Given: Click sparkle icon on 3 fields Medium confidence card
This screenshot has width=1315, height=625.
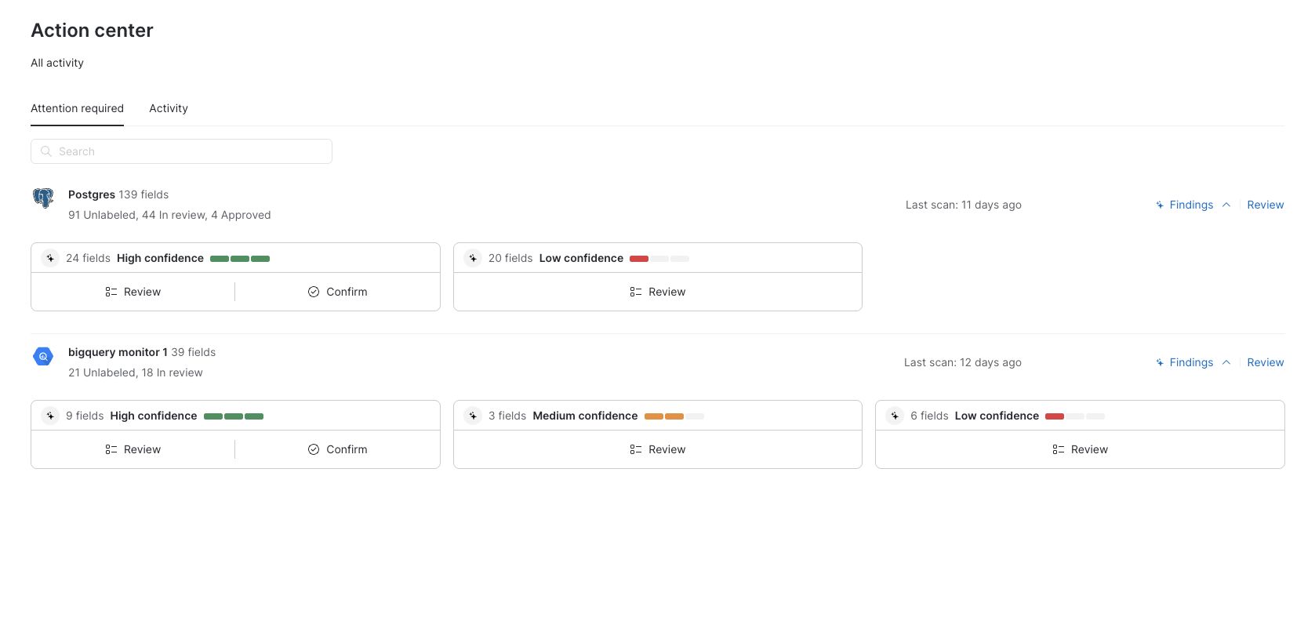Looking at the screenshot, I should coord(473,416).
